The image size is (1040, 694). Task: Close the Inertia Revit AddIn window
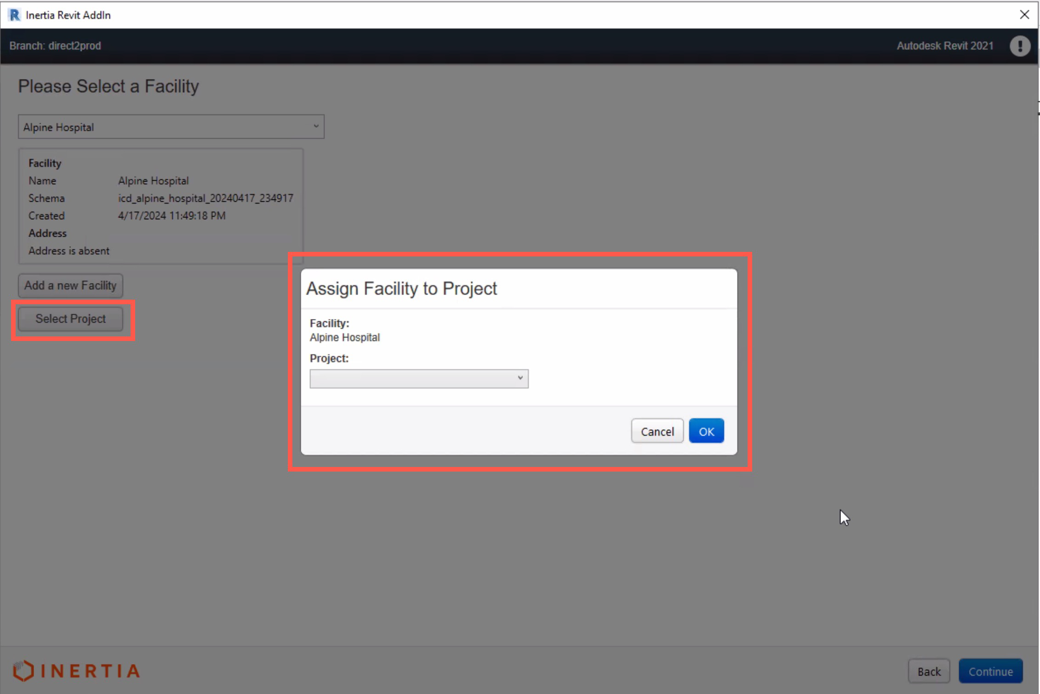1024,15
